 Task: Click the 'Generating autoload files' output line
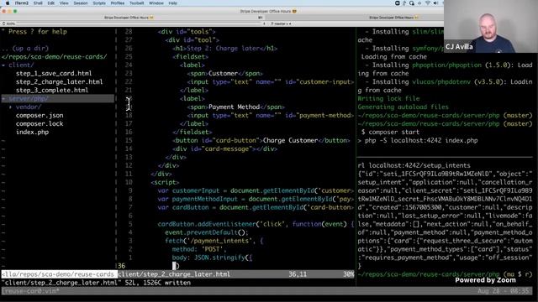point(403,107)
